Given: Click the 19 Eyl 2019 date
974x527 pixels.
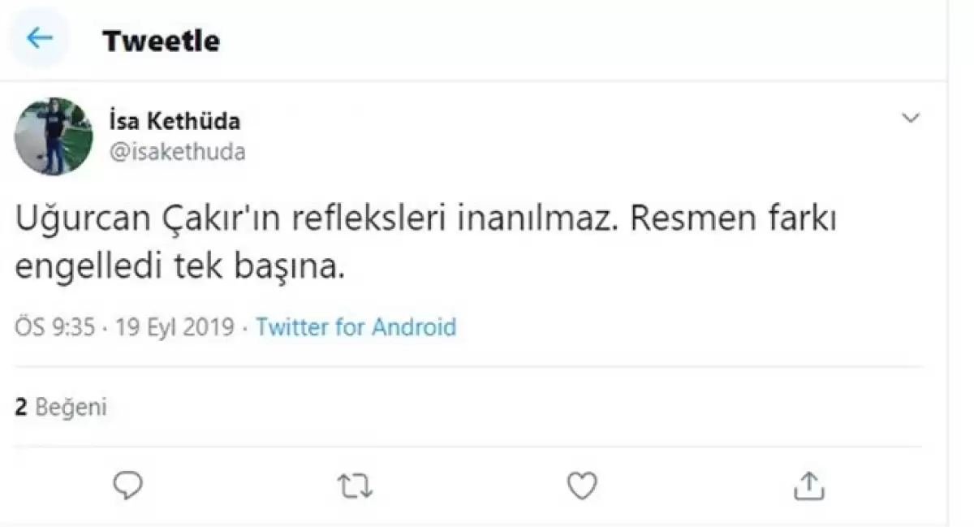Looking at the screenshot, I should [x=175, y=327].
